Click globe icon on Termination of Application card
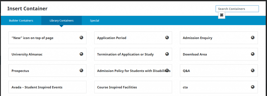The image size is (267, 96). point(167,54)
